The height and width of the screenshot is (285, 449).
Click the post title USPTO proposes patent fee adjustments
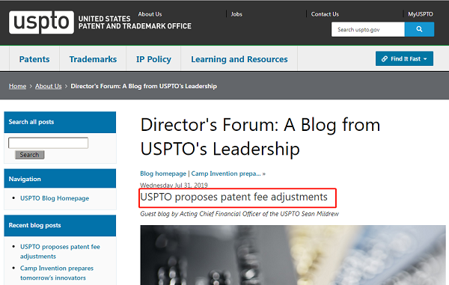(x=233, y=197)
